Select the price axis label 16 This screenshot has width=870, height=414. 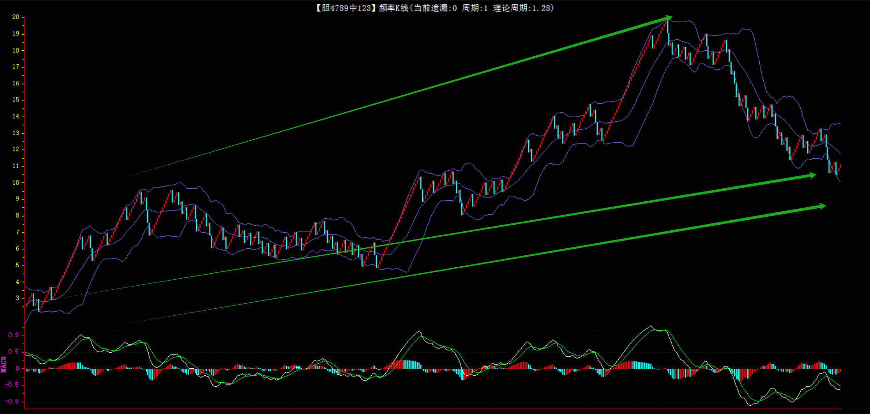coord(16,84)
